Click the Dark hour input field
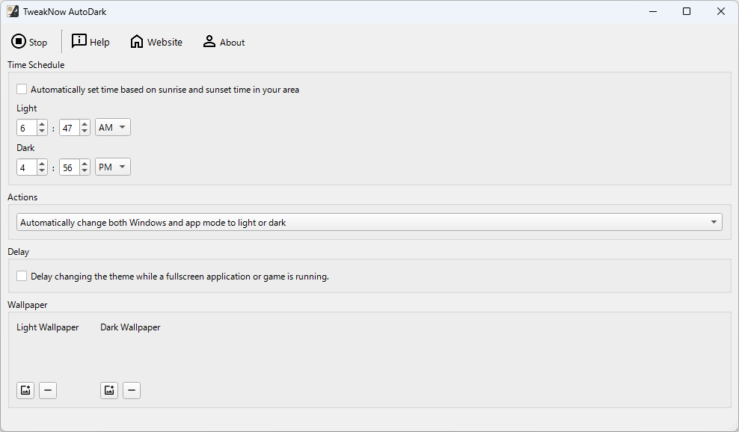Screen dimensions: 739x432 pyautogui.click(x=27, y=167)
